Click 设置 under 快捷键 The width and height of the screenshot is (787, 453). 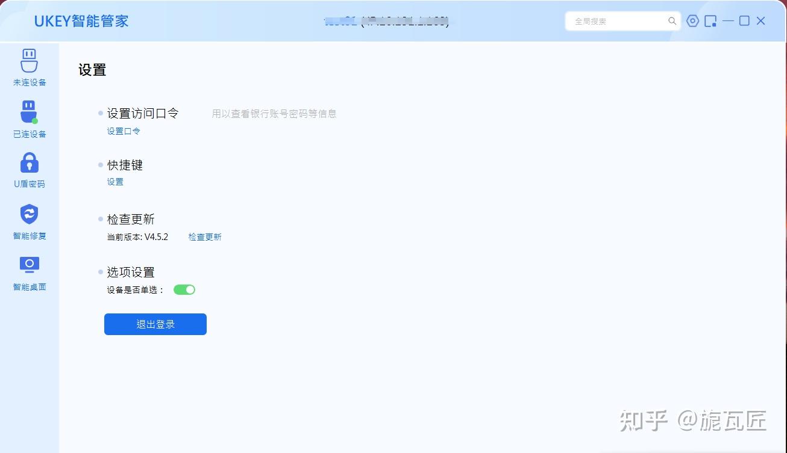[x=114, y=181]
